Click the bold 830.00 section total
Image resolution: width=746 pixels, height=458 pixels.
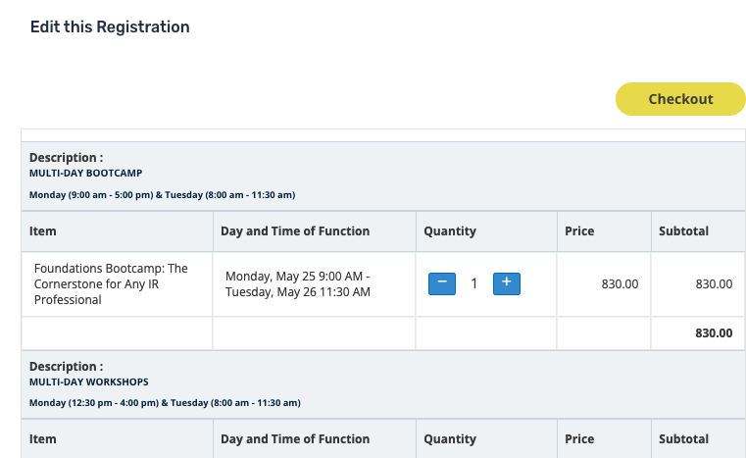[714, 333]
